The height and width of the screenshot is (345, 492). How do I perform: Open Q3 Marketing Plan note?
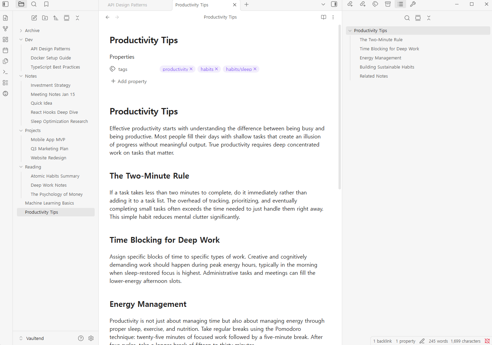pyautogui.click(x=49, y=149)
